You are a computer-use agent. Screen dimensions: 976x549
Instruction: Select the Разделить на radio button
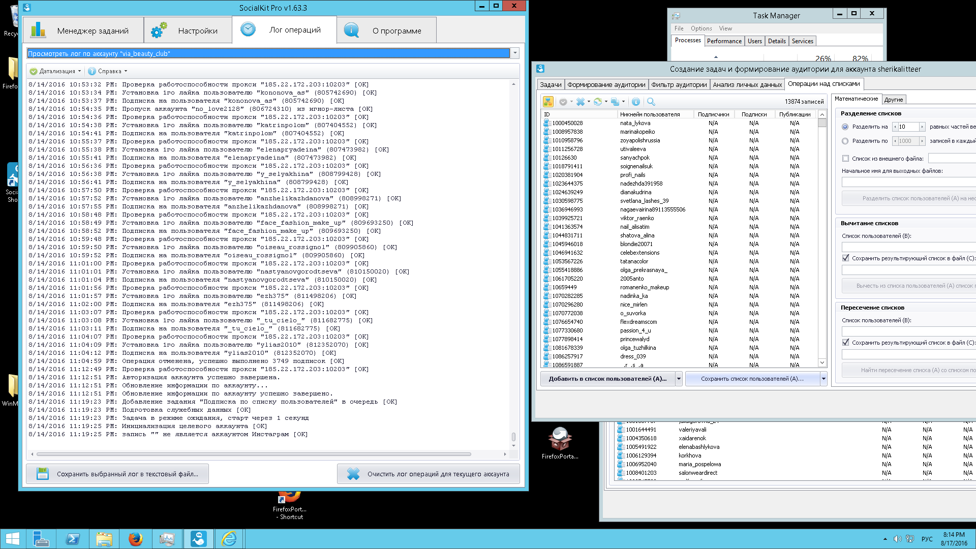(x=845, y=127)
